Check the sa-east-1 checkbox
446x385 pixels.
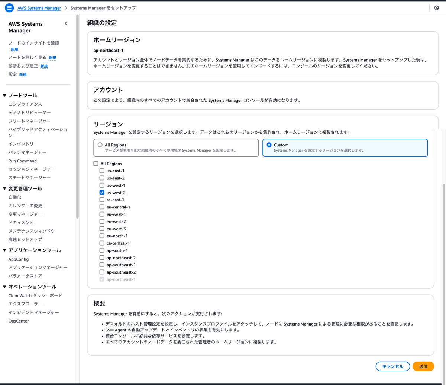click(x=102, y=200)
